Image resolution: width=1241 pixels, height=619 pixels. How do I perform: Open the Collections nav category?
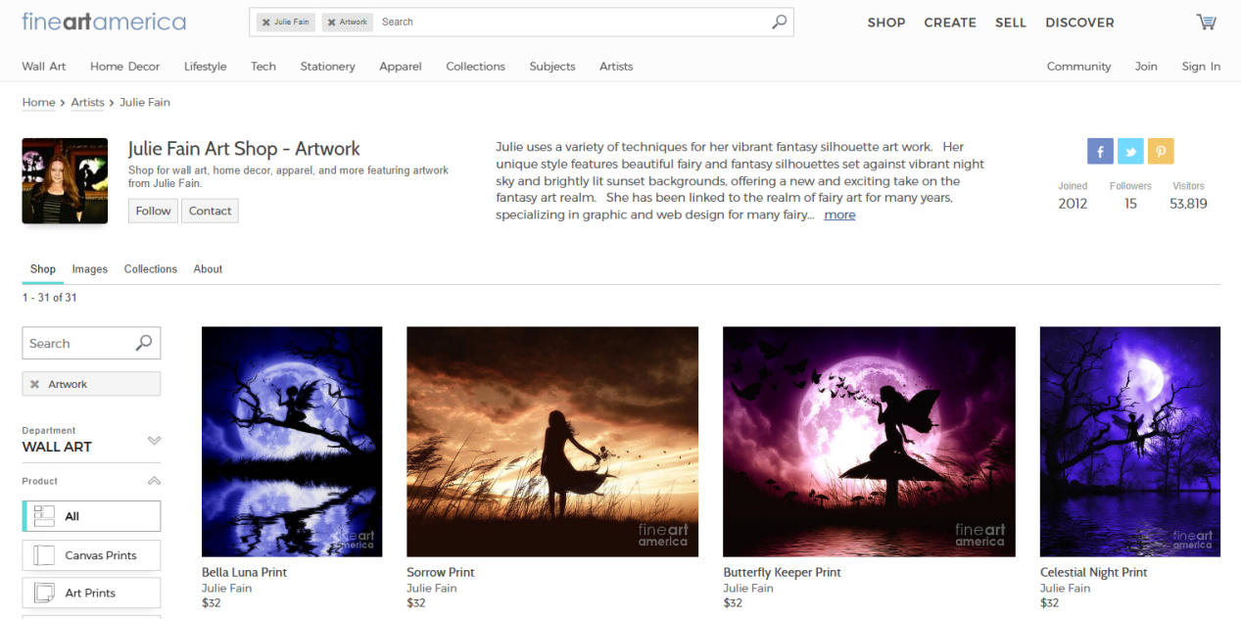(475, 67)
